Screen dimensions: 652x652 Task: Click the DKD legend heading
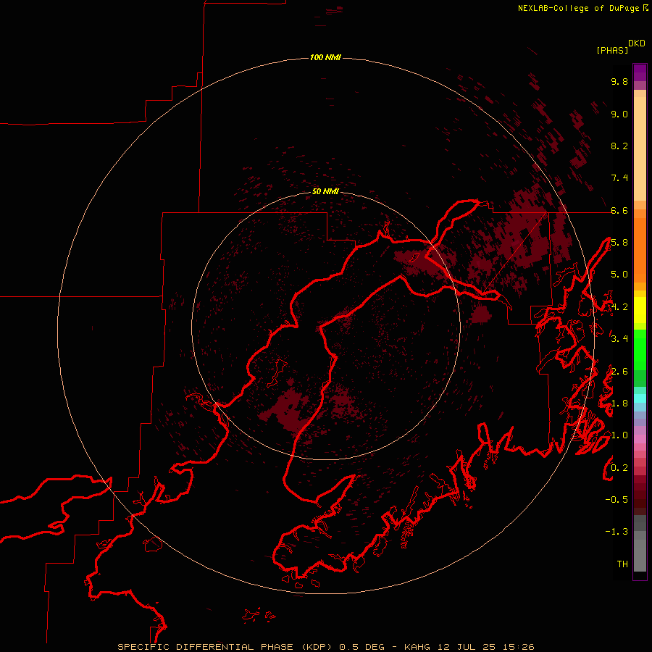(x=636, y=43)
